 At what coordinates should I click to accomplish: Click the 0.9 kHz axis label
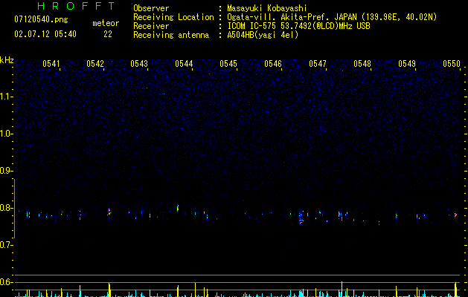tap(6, 171)
